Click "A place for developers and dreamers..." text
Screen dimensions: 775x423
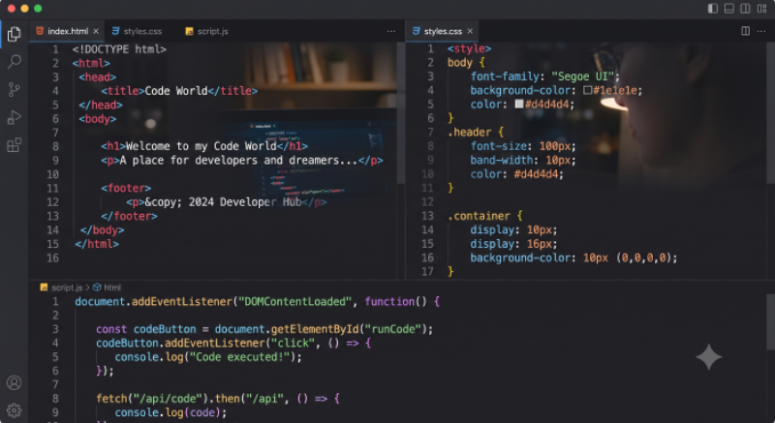pos(238,161)
